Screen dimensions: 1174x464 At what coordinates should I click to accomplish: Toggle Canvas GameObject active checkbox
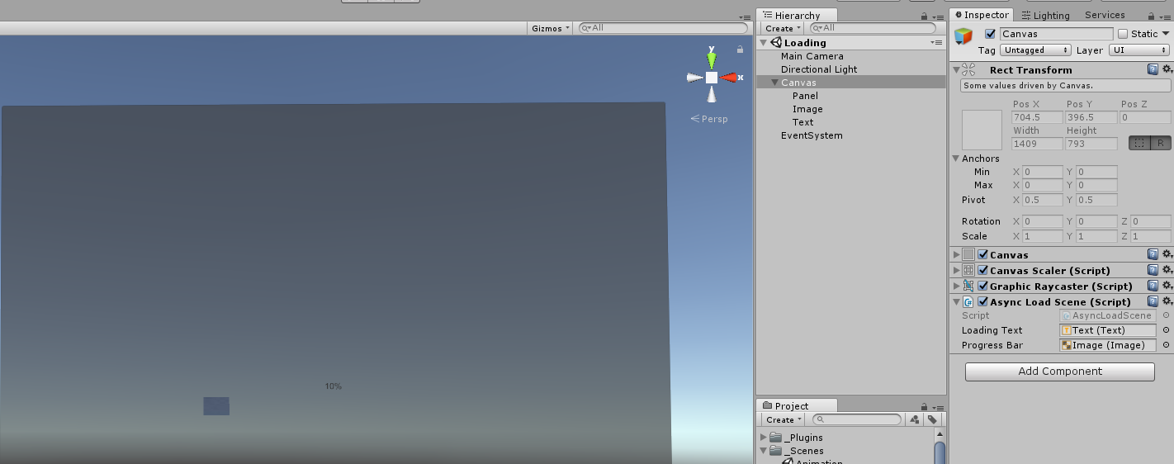click(990, 34)
